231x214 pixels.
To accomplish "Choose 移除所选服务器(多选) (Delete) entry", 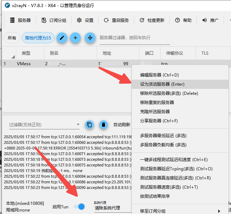I will [180, 93].
